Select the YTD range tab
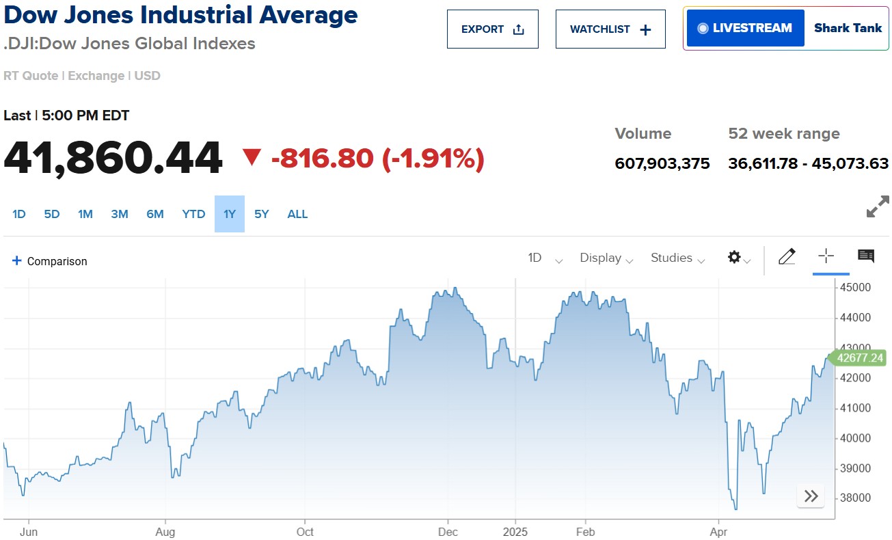Viewport: 892px width, 540px height. point(193,214)
